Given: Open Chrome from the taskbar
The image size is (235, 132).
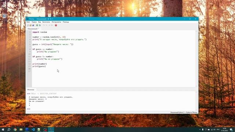Looking at the screenshot, I should click(x=15, y=129).
